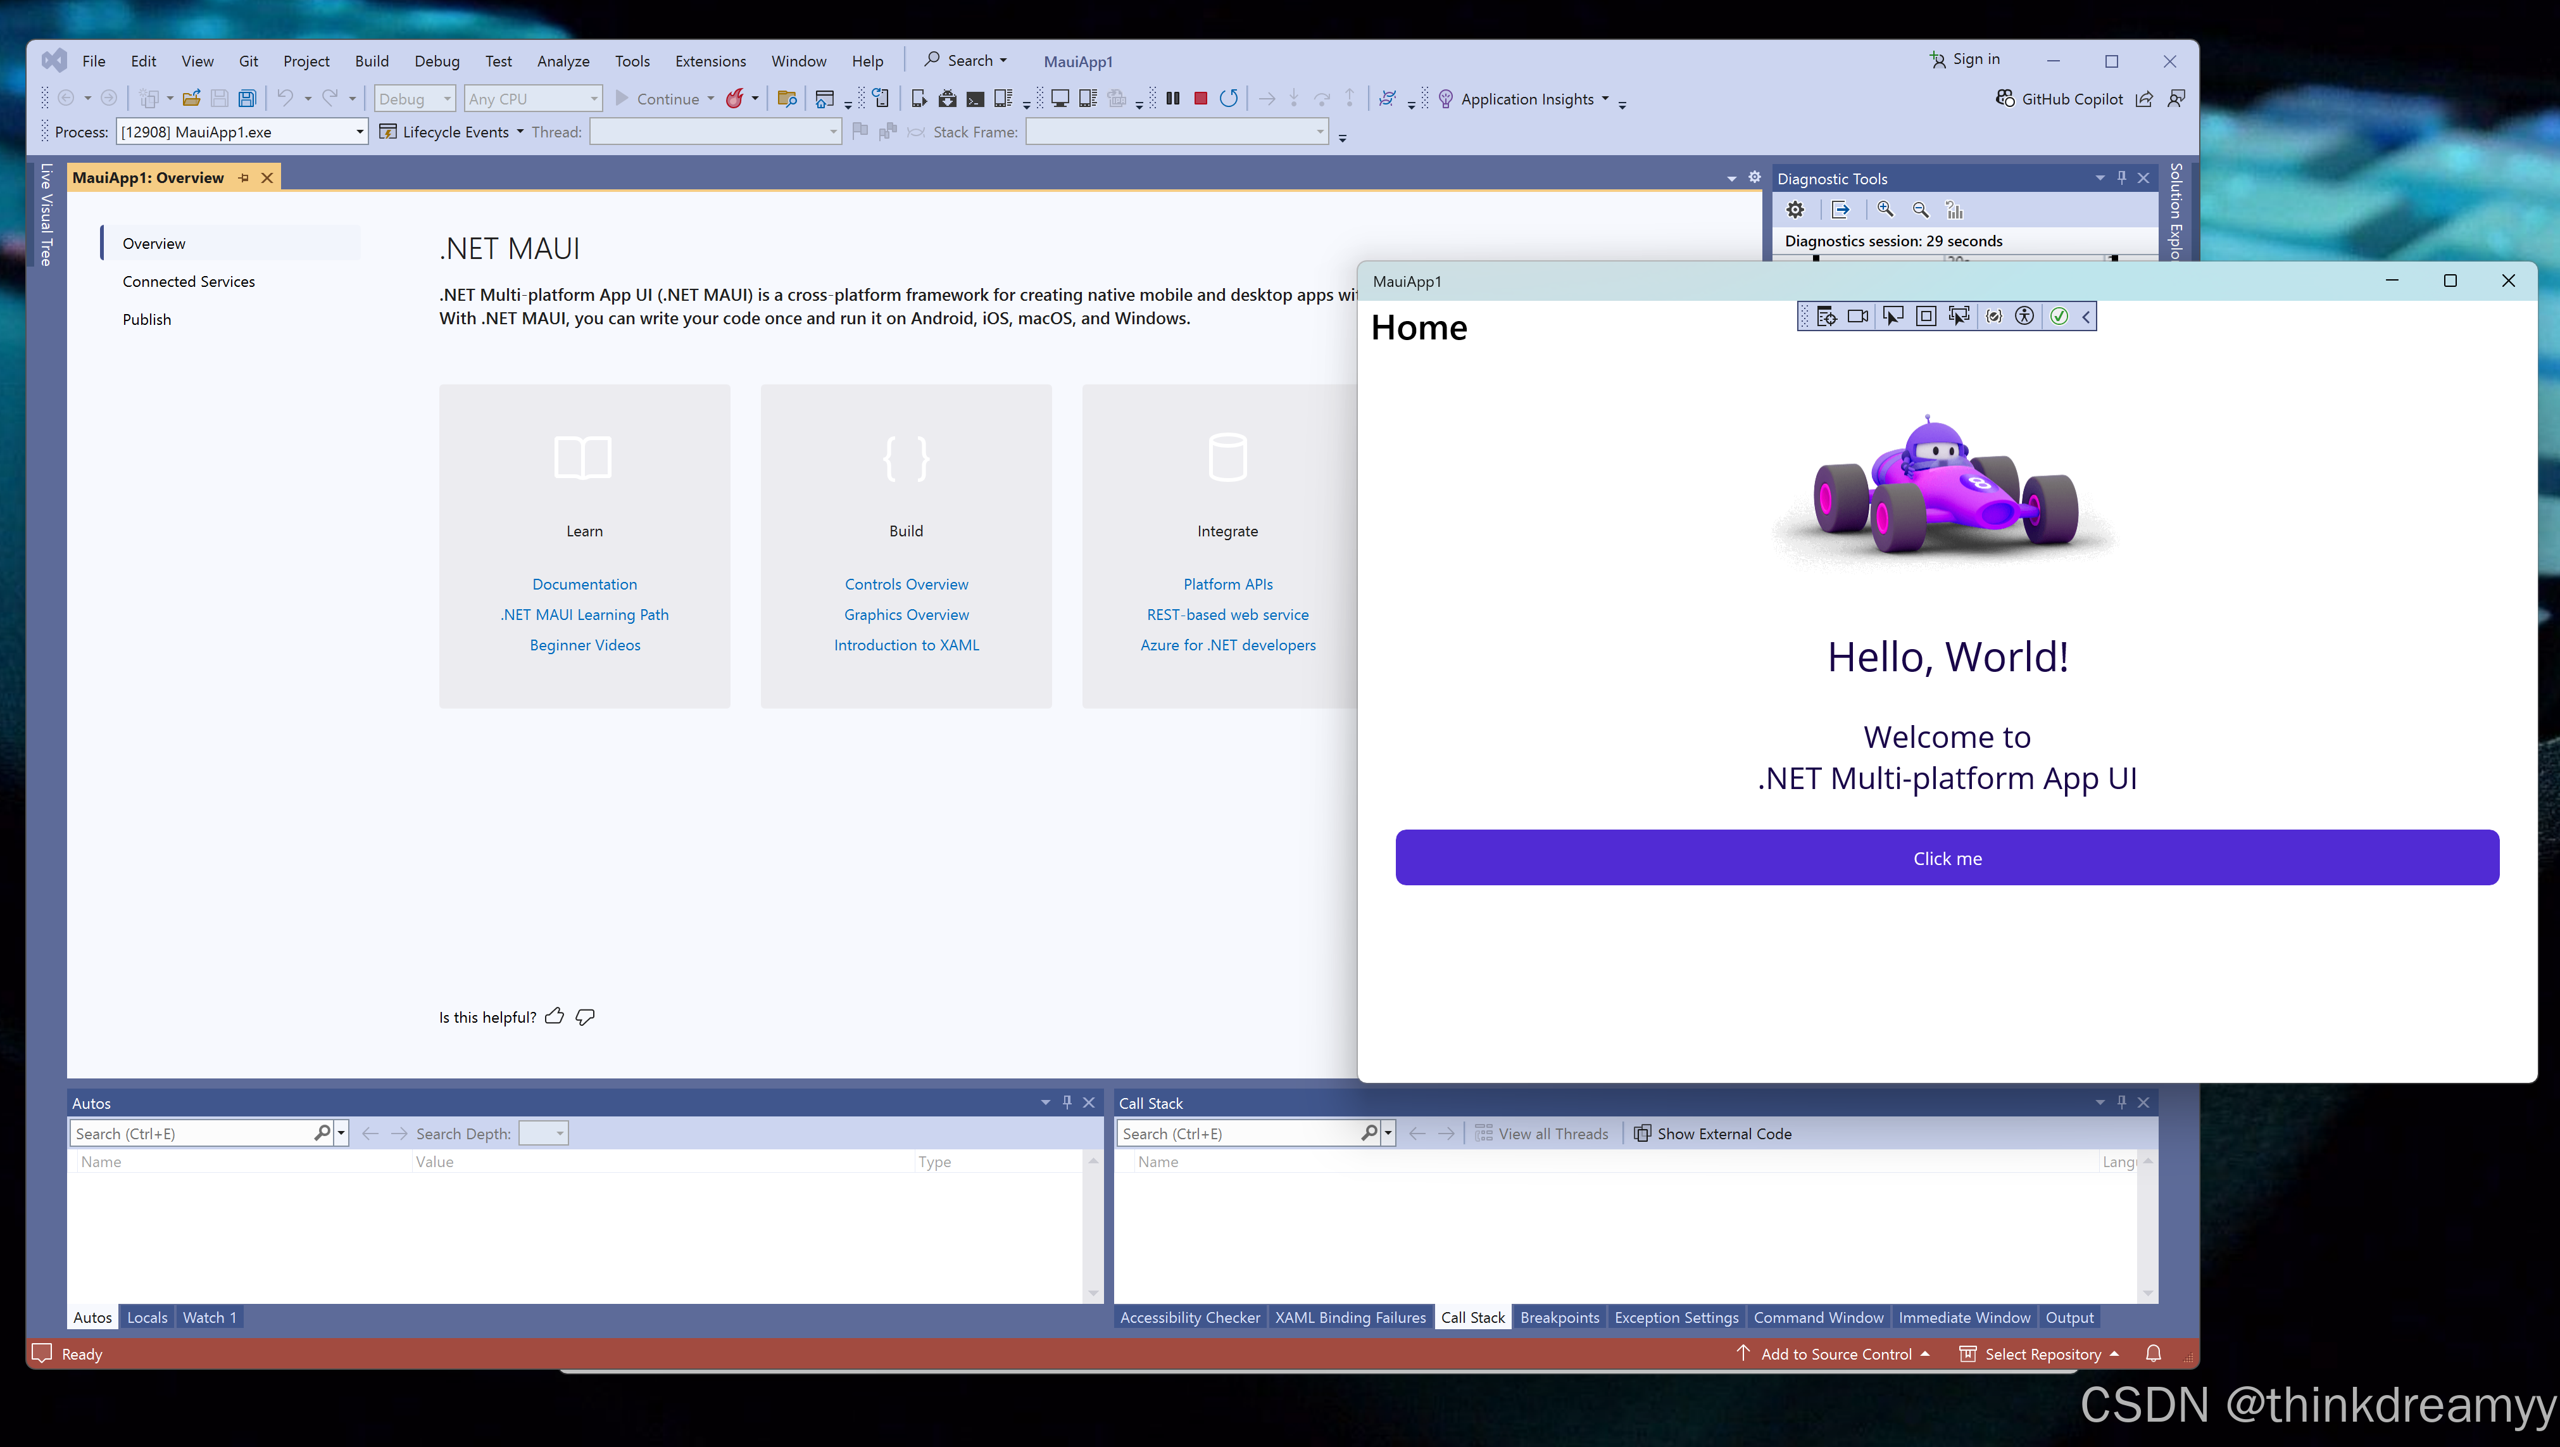Open Diagnostic Tools settings gear
Screen dimensions: 2560x1447
1795,210
